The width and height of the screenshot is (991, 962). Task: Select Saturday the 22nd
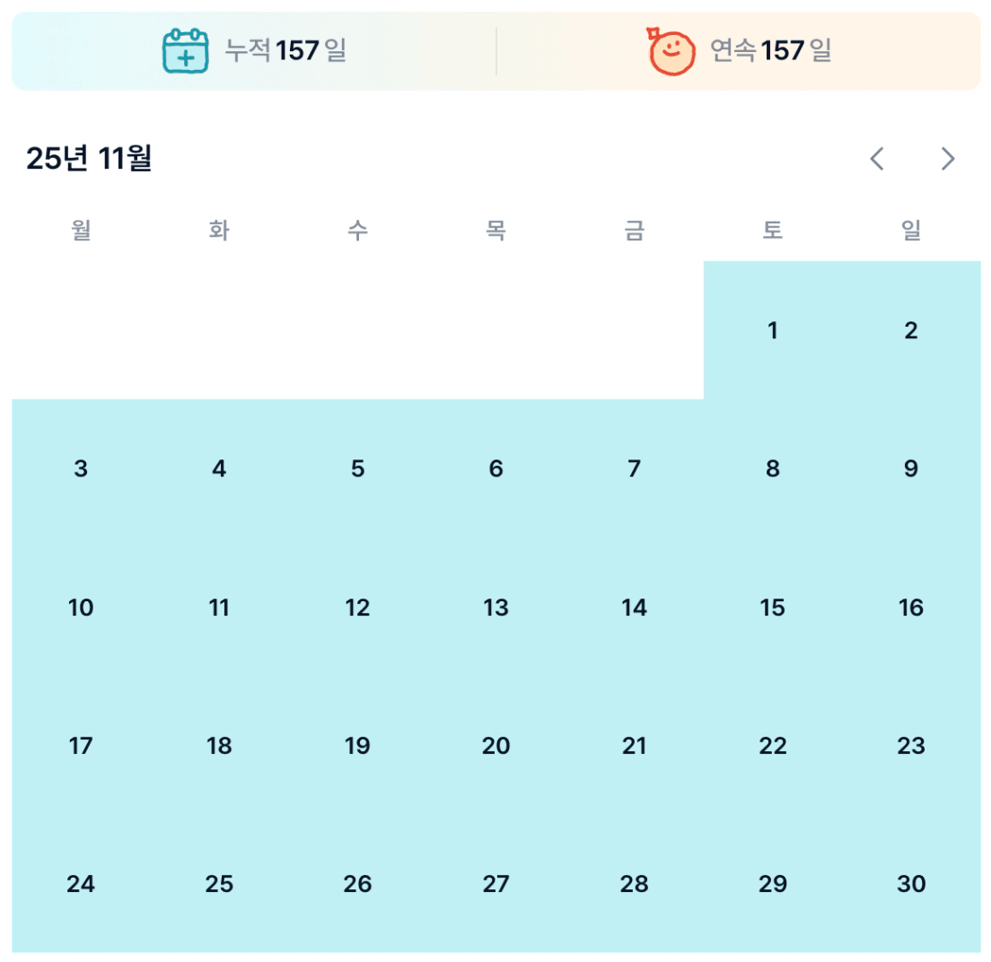point(773,747)
